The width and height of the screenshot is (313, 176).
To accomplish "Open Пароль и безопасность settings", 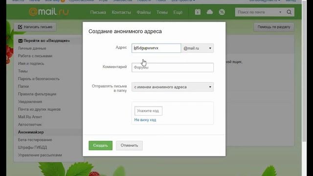I will pos(39,79).
